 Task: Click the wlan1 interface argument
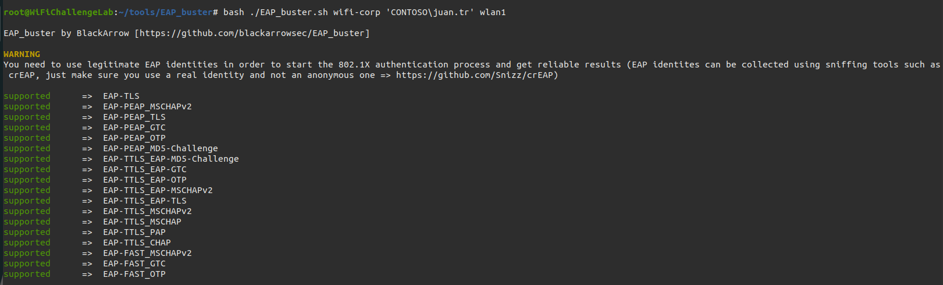point(492,12)
